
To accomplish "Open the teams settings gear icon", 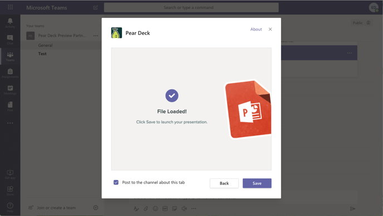I will (x=96, y=208).
